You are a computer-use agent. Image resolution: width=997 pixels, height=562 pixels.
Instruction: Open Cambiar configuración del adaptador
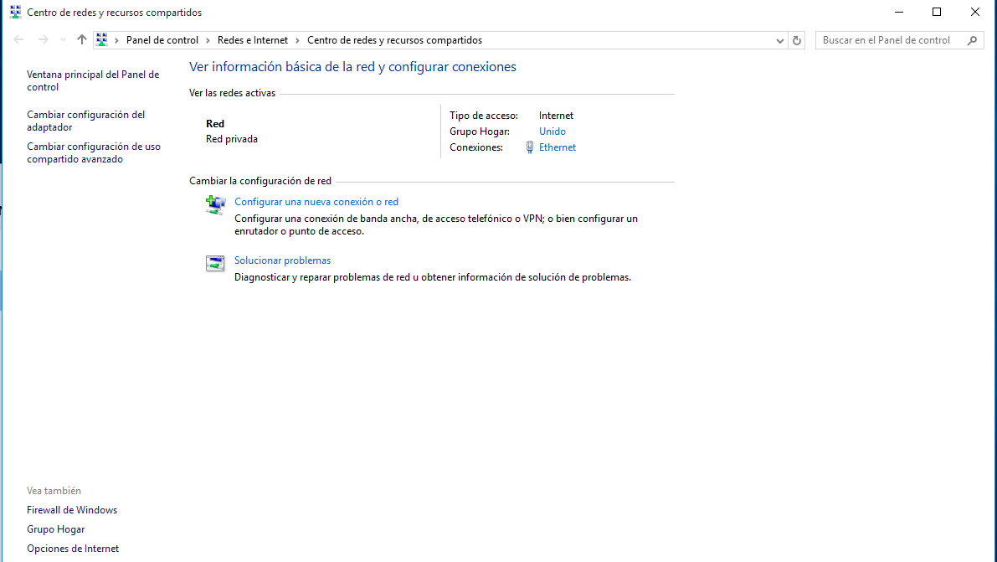(85, 121)
